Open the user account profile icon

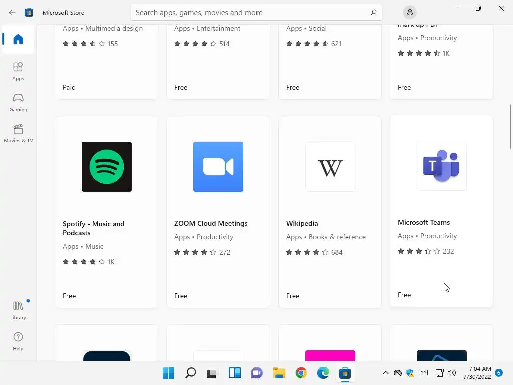410,12
